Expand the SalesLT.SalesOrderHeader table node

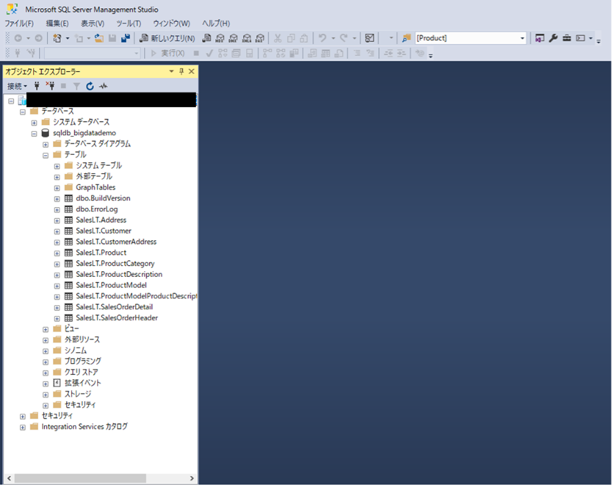[57, 318]
